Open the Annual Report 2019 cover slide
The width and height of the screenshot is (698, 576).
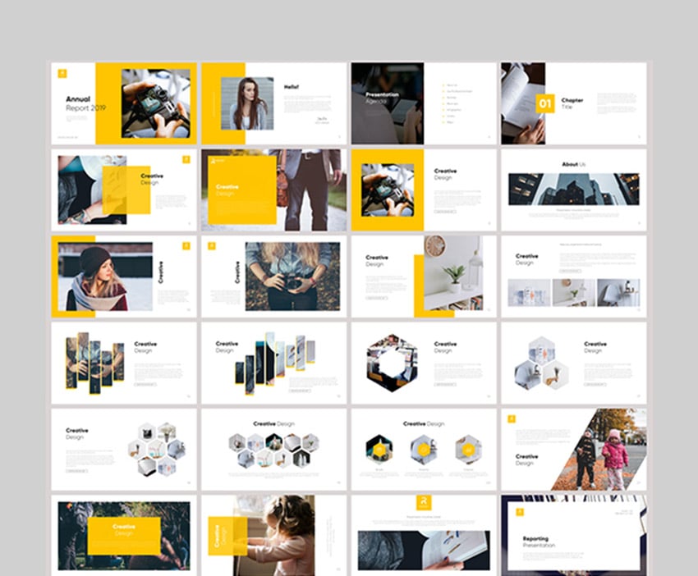(x=123, y=103)
